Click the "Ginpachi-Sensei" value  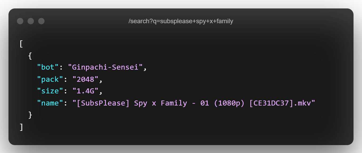pos(105,67)
